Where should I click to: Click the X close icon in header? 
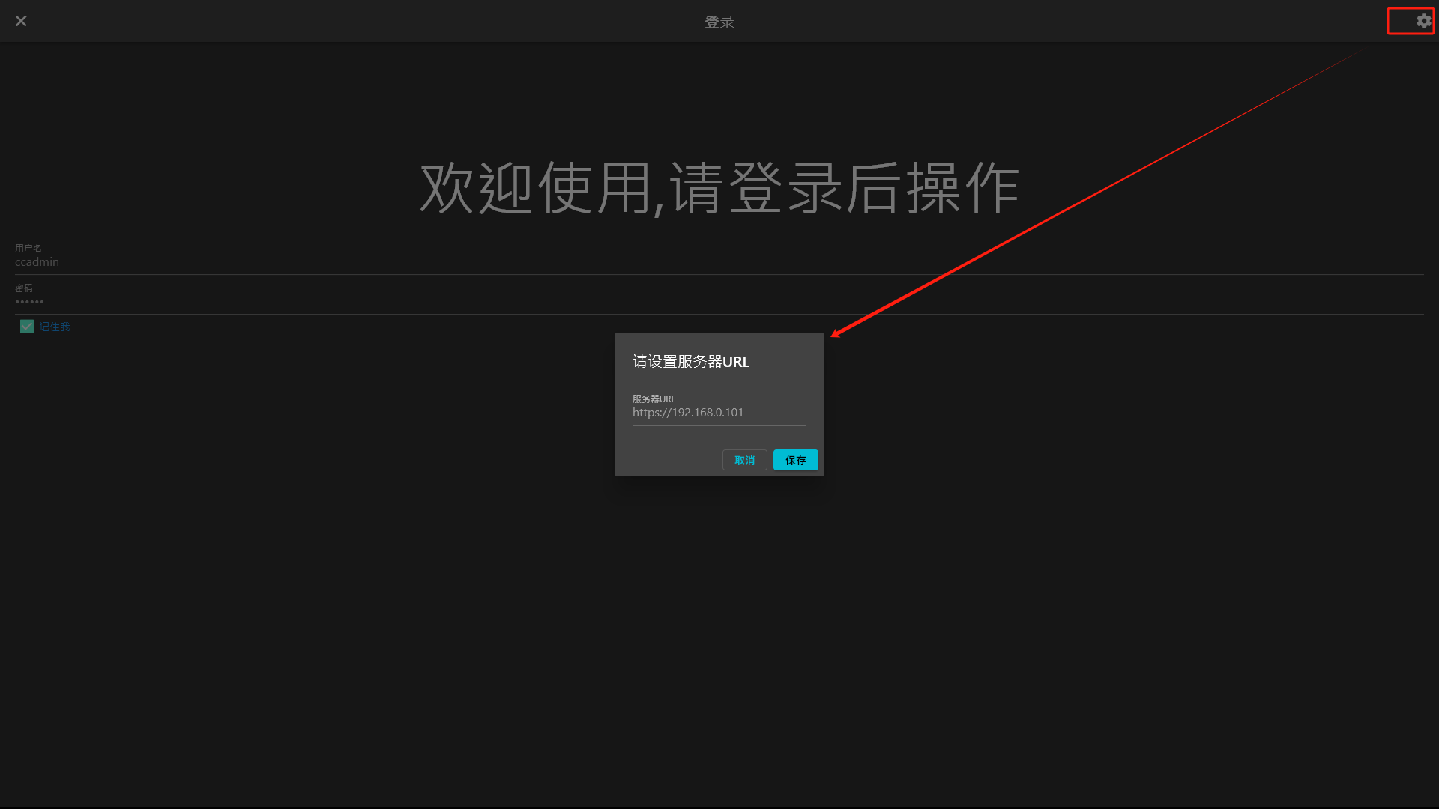click(x=21, y=21)
